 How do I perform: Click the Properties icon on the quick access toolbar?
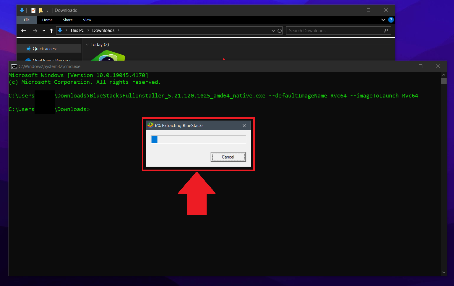tap(33, 10)
